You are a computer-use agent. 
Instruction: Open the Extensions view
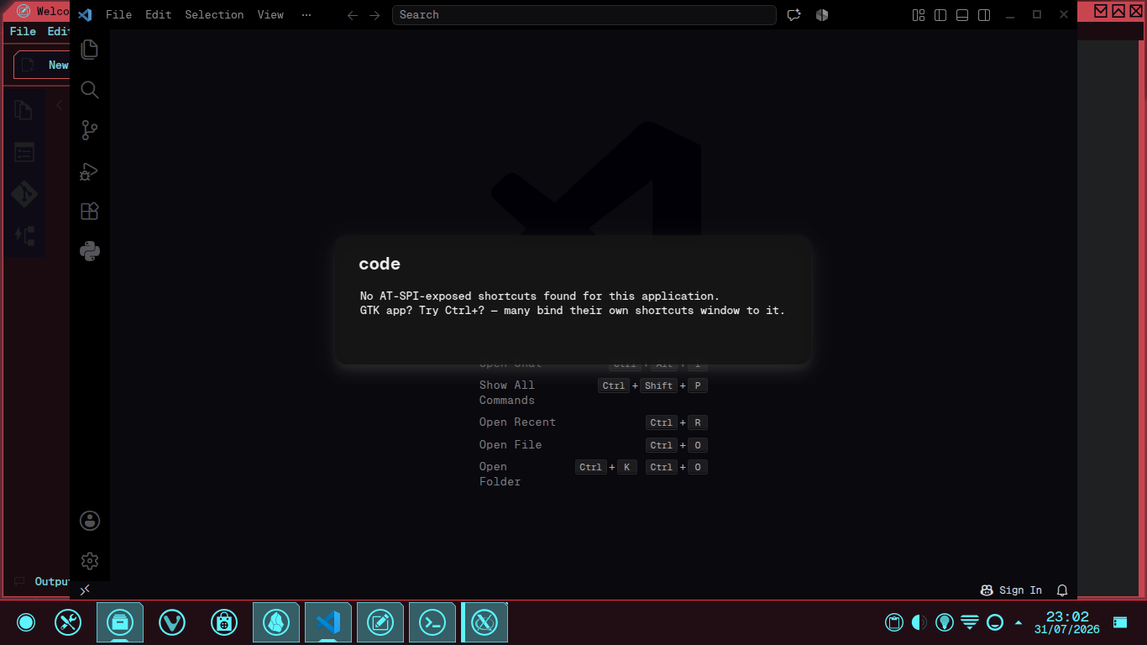90,211
